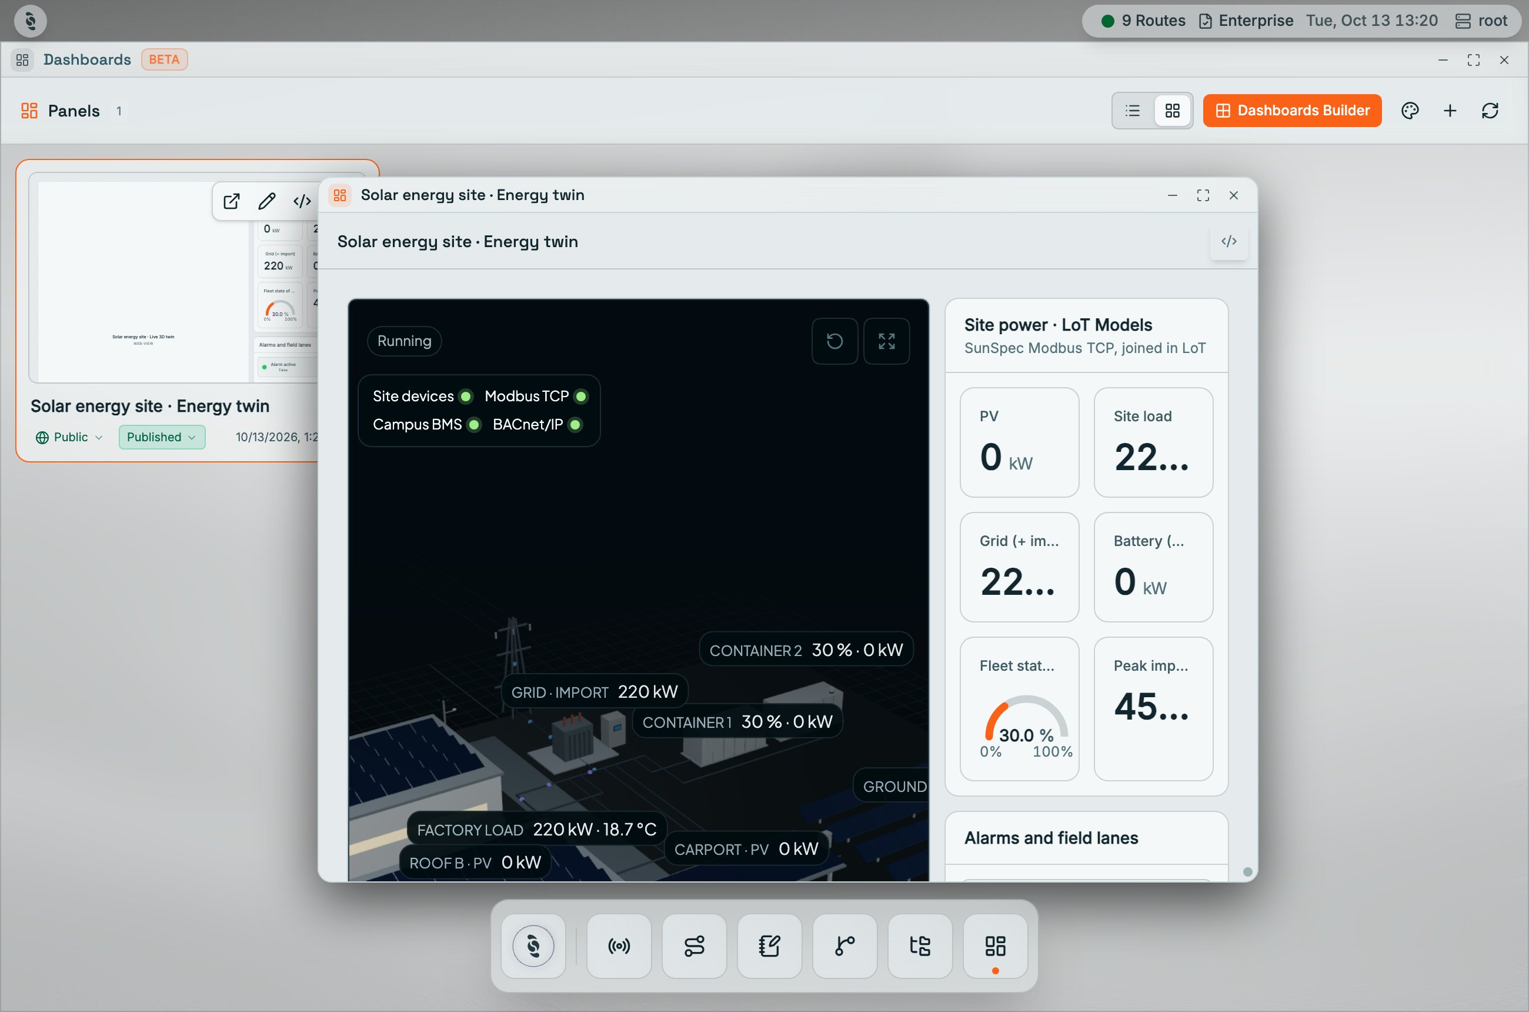Open the Public visibility dropdown
Viewport: 1529px width, 1012px height.
pos(68,437)
